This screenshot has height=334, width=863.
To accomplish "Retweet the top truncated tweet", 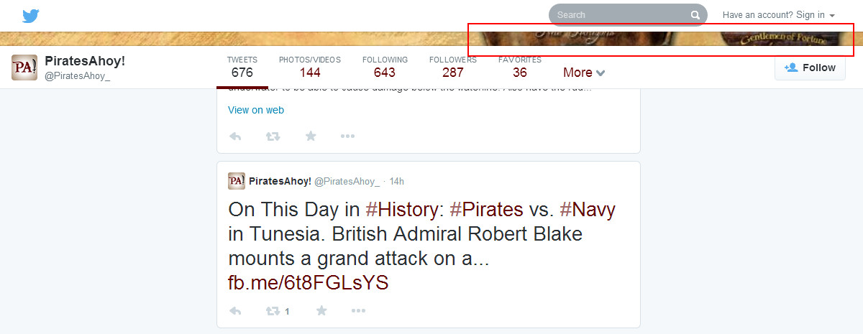I will pos(273,136).
